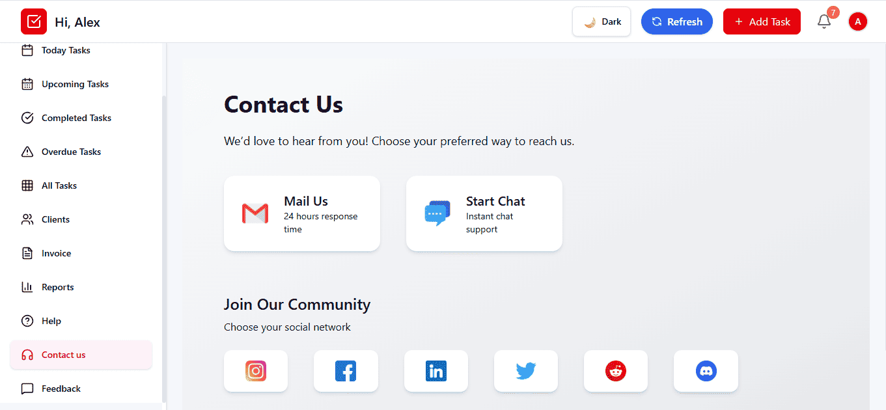Select the LinkedIn icon
Viewport: 886px width, 410px height.
pyautogui.click(x=436, y=371)
